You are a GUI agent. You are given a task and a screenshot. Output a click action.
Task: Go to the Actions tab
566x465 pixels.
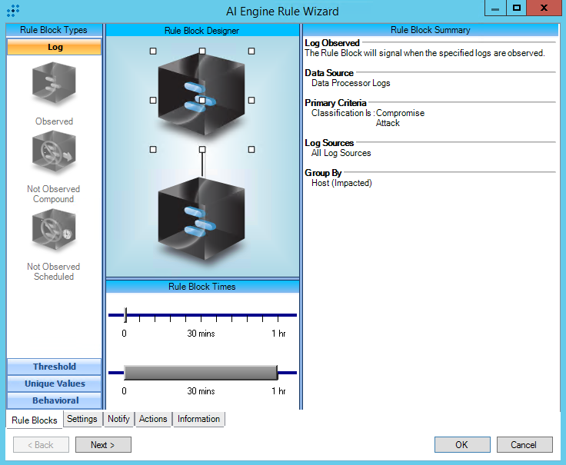(x=153, y=419)
